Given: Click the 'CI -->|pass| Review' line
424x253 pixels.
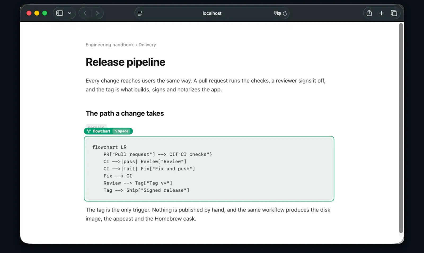Looking at the screenshot, I should pyautogui.click(x=145, y=162).
